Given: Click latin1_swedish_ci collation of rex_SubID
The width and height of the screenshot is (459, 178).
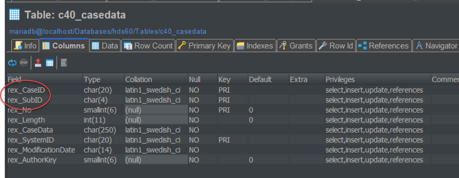Looking at the screenshot, I should pyautogui.click(x=156, y=100).
